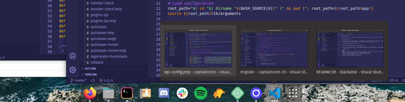
Task: Open Spotify from the dock
Action: (201, 93)
